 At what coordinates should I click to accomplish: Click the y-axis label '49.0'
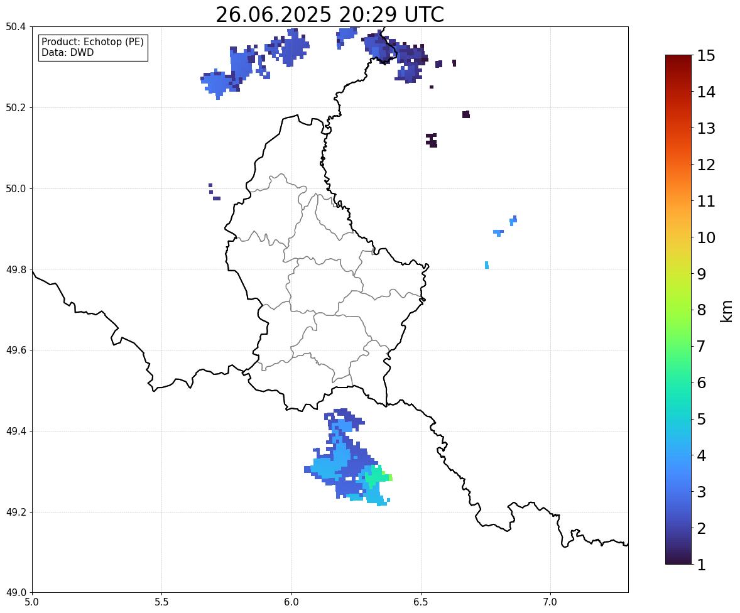tap(16, 593)
